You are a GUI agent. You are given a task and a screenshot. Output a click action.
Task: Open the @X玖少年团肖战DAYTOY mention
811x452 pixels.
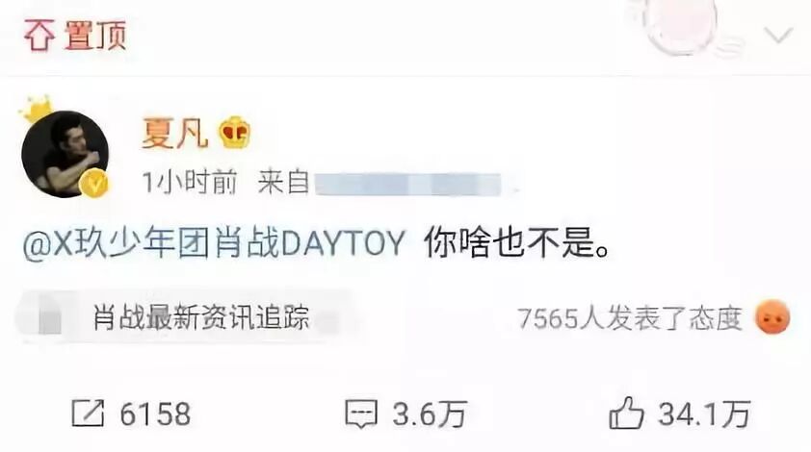214,242
